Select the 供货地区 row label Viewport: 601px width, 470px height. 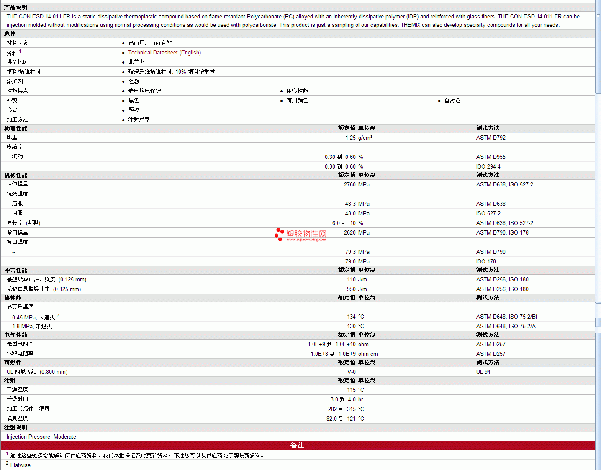[18, 62]
